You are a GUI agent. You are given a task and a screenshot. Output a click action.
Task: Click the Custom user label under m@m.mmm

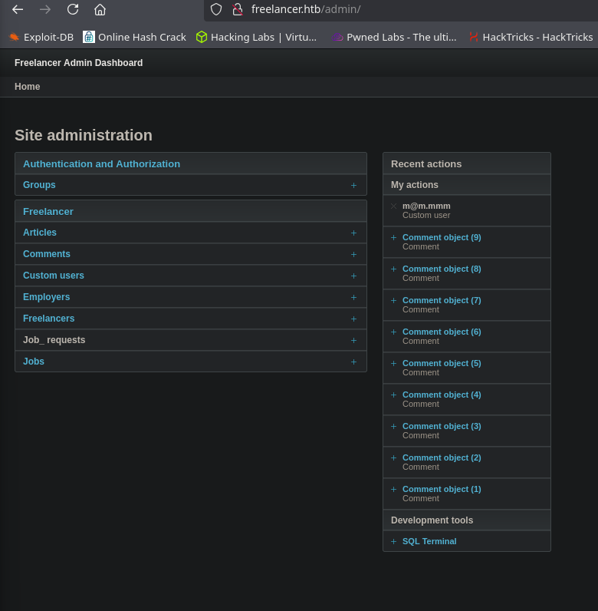(426, 215)
